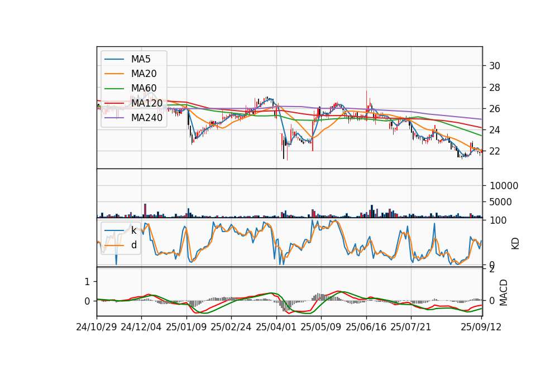Click the volume axis value 10000

coord(504,186)
